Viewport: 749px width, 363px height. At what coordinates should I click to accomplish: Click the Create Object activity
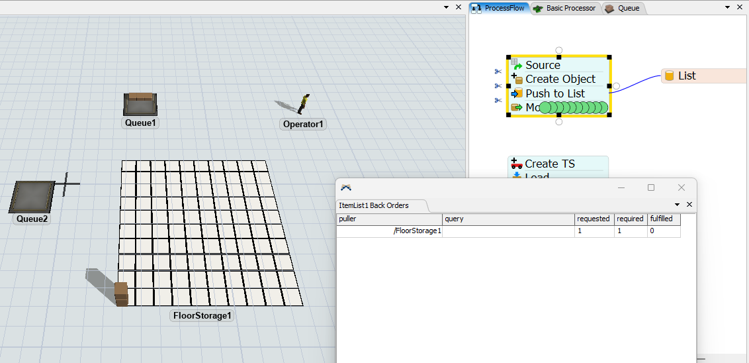coord(560,79)
